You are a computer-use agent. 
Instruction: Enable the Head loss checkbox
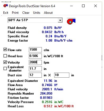pos(5,56)
